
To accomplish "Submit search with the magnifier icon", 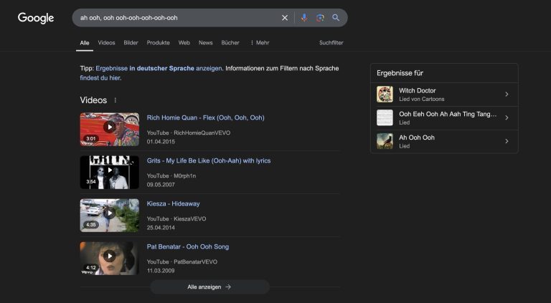I will (x=336, y=18).
